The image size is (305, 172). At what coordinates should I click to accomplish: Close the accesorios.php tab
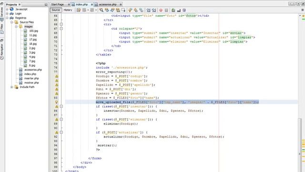[121, 4]
